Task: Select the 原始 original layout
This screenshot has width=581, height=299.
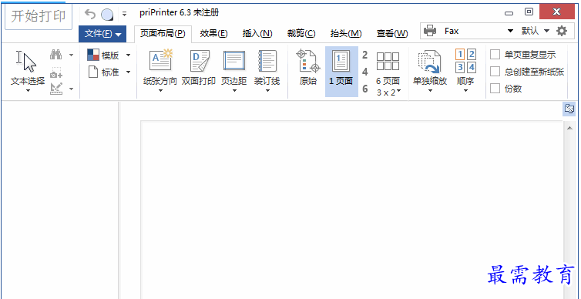Action: tap(308, 67)
